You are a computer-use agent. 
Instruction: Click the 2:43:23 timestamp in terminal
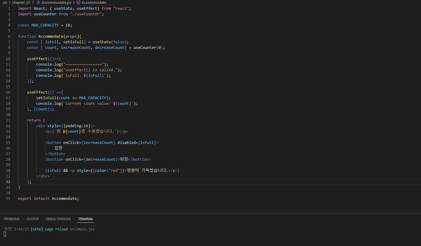tap(21, 229)
